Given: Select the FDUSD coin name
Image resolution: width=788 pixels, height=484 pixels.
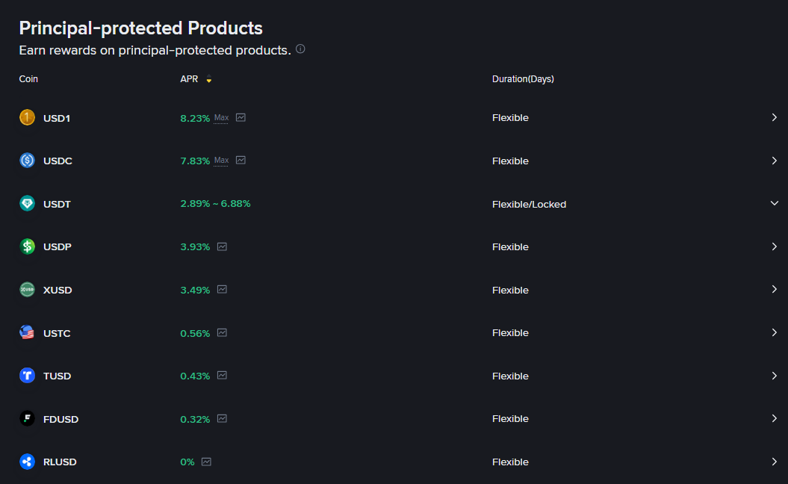Looking at the screenshot, I should 61,419.
